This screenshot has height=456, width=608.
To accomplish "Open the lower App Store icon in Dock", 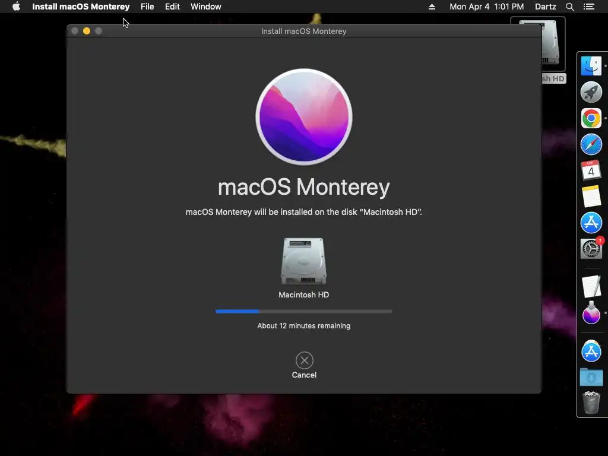I will (591, 351).
